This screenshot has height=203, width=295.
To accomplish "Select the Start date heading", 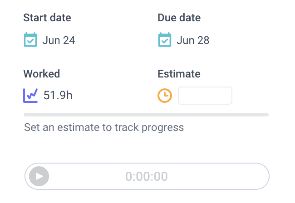I will point(47,18).
